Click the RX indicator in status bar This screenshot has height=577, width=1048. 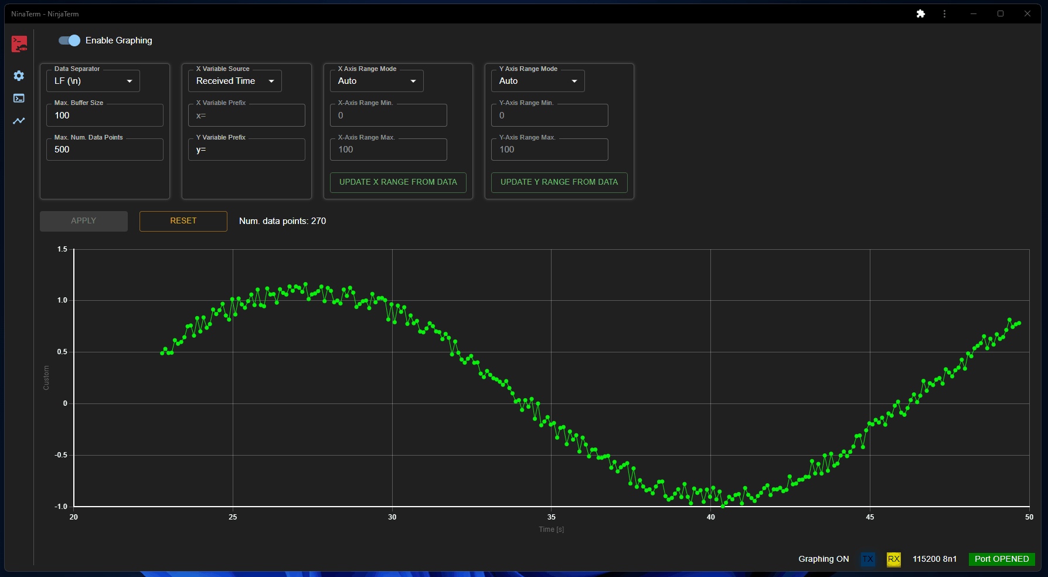[893, 559]
